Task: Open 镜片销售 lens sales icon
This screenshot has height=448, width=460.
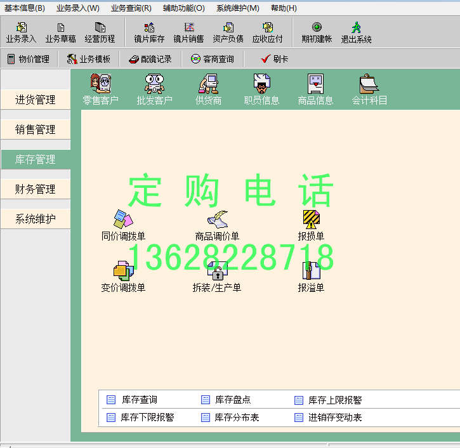Action: pos(188,32)
